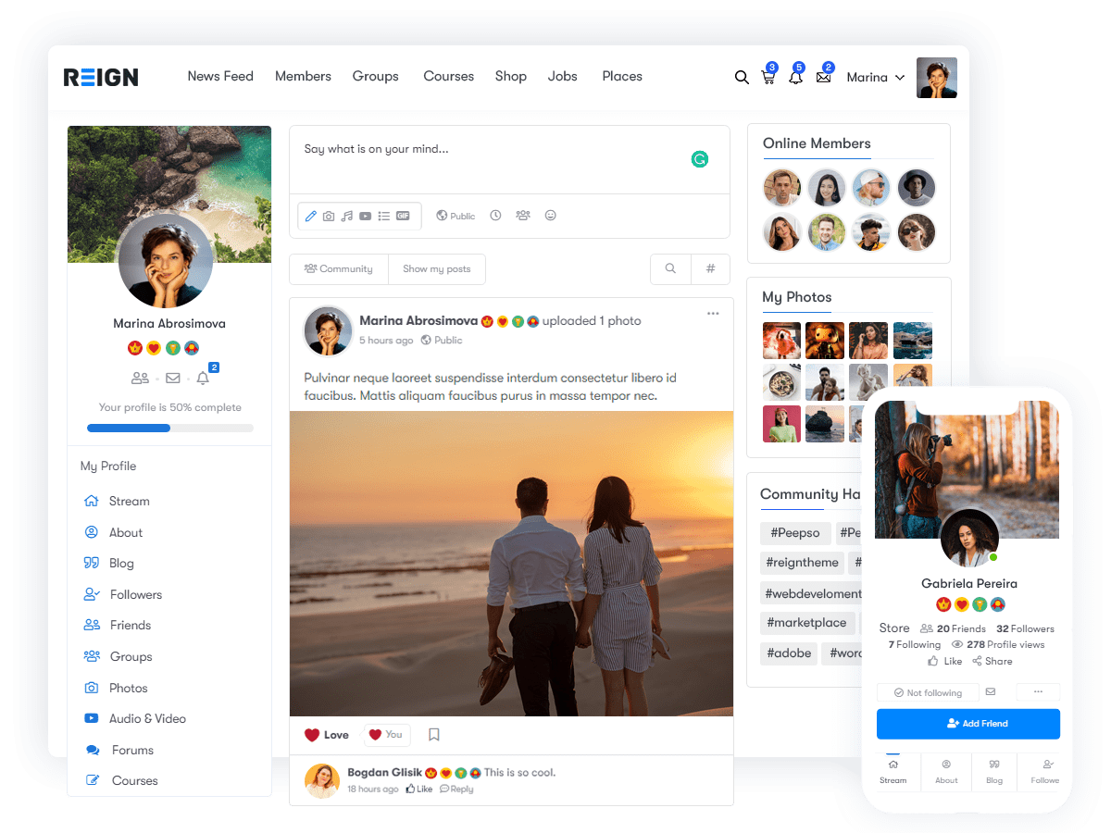Open the sunset couple photo in post
This screenshot has width=1111, height=833.
point(511,564)
